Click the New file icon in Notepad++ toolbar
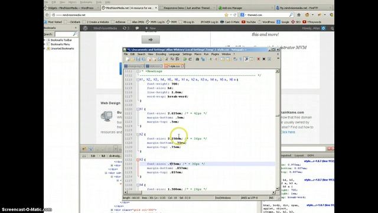 (127, 59)
